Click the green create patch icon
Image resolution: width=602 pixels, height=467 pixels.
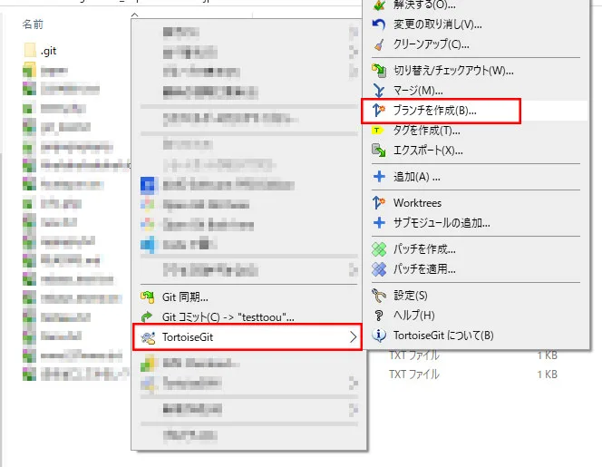(x=379, y=249)
